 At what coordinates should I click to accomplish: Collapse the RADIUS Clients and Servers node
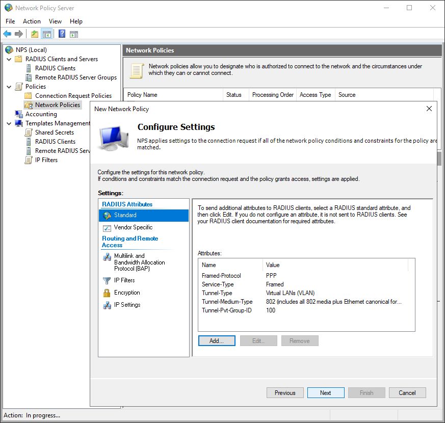9,59
